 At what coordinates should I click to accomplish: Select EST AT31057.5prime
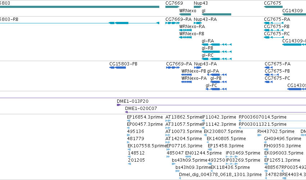coord(183,124)
